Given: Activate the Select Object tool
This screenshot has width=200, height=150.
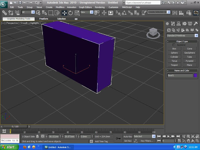Looking at the screenshot, I should (38, 12).
